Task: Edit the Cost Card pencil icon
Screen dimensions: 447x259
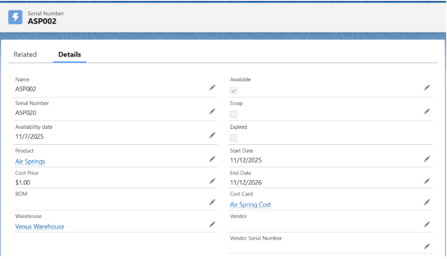Action: (x=427, y=202)
